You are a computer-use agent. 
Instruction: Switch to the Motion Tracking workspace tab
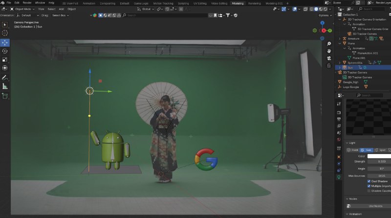[163, 3]
